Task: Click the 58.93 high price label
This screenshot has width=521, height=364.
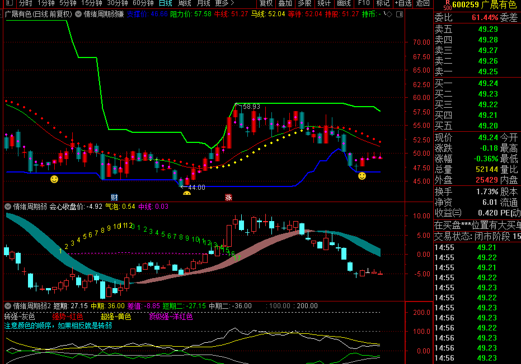Action: pyautogui.click(x=251, y=107)
